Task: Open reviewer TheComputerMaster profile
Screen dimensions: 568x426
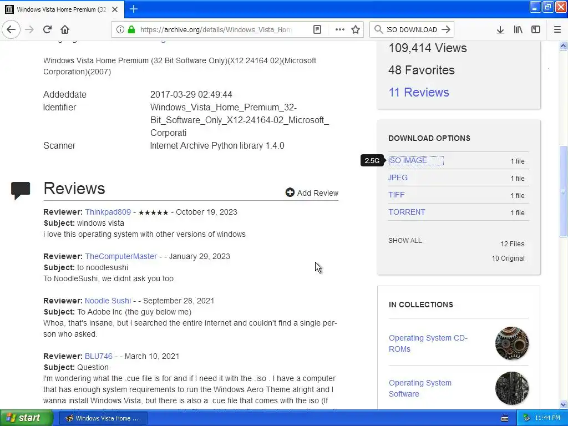Action: [x=120, y=256]
